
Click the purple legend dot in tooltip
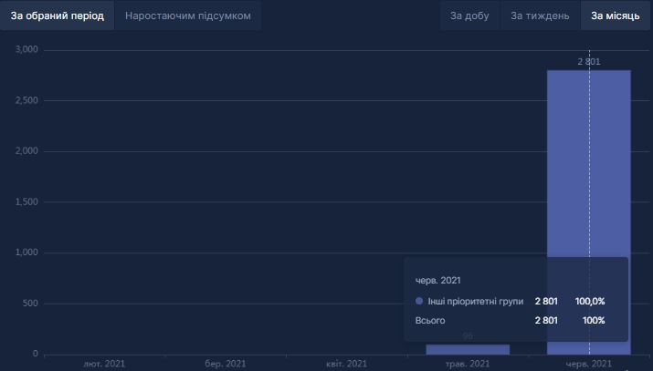pyautogui.click(x=419, y=301)
